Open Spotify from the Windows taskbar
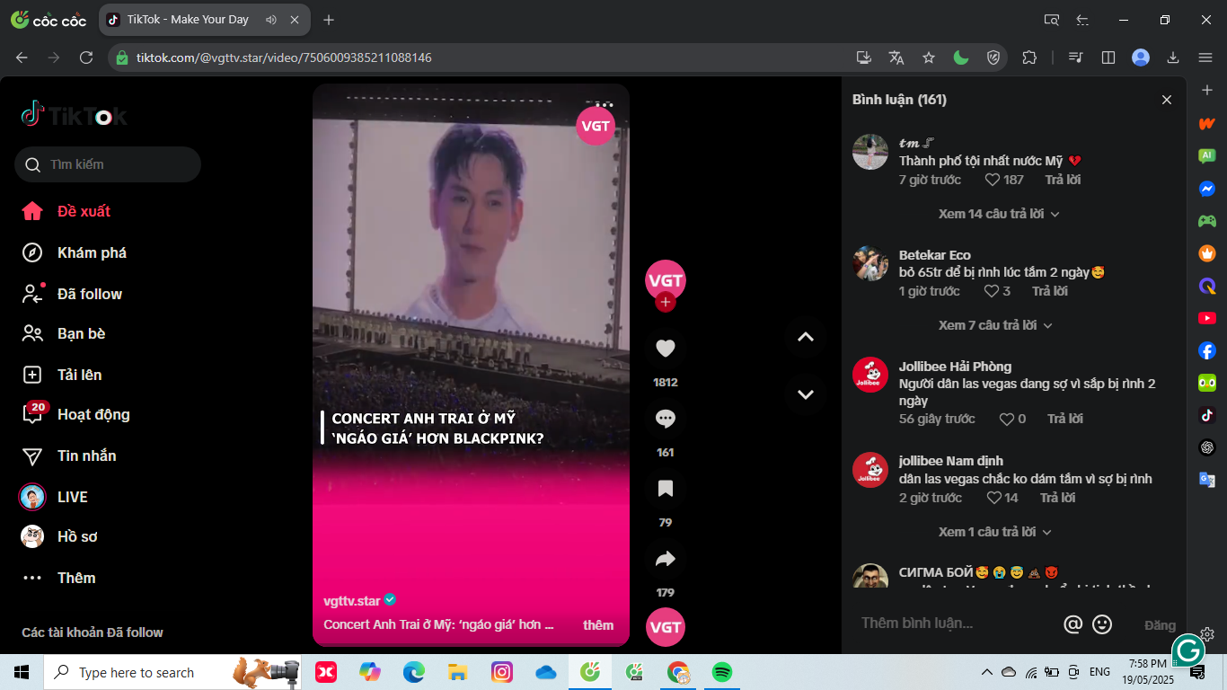Image resolution: width=1227 pixels, height=690 pixels. [x=721, y=672]
